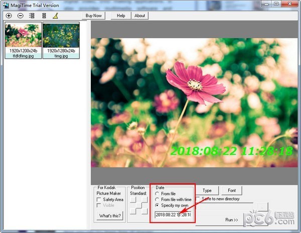
Task: Click the select all list icon
Action: point(32,16)
